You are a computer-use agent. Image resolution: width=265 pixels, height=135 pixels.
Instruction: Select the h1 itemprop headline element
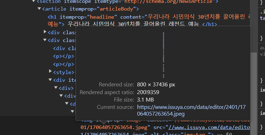[149, 20]
